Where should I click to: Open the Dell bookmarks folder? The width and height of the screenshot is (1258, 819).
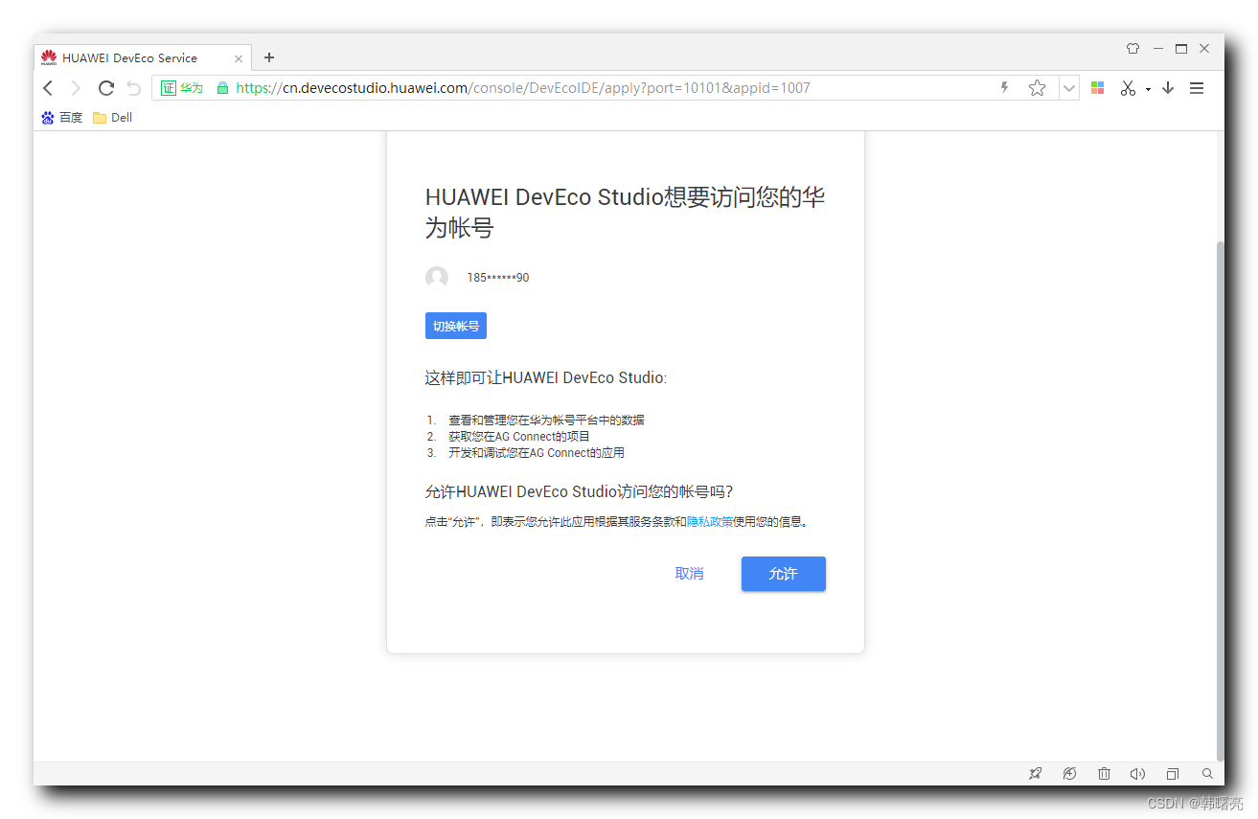point(113,118)
